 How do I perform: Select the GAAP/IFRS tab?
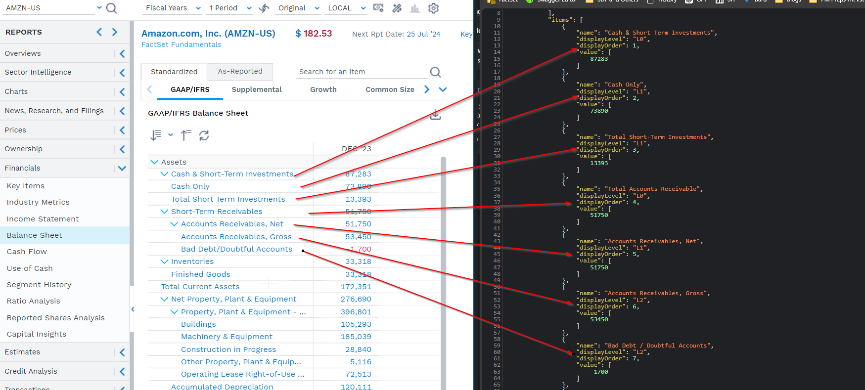190,89
